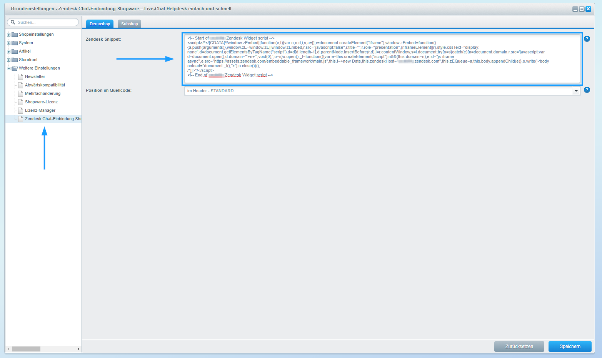Viewport: 602px width, 358px height.
Task: Click inside the Zendesk Snippet textarea
Action: 382,59
